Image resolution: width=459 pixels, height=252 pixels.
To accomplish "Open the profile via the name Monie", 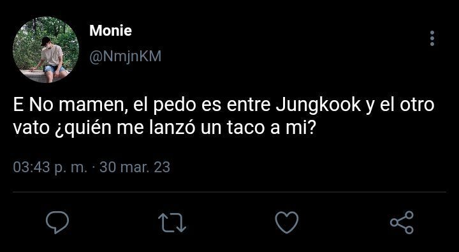I will (110, 31).
